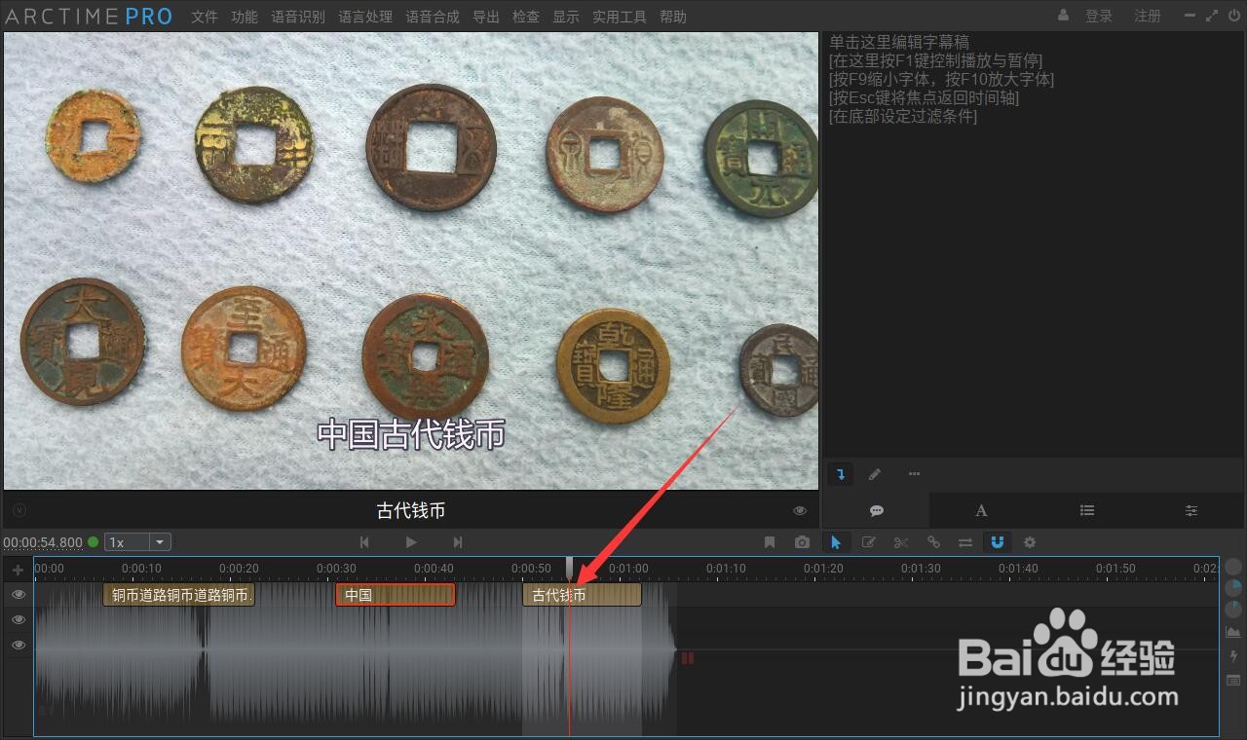Click the top gray circle zoom button
The height and width of the screenshot is (740, 1247).
coord(1233,567)
